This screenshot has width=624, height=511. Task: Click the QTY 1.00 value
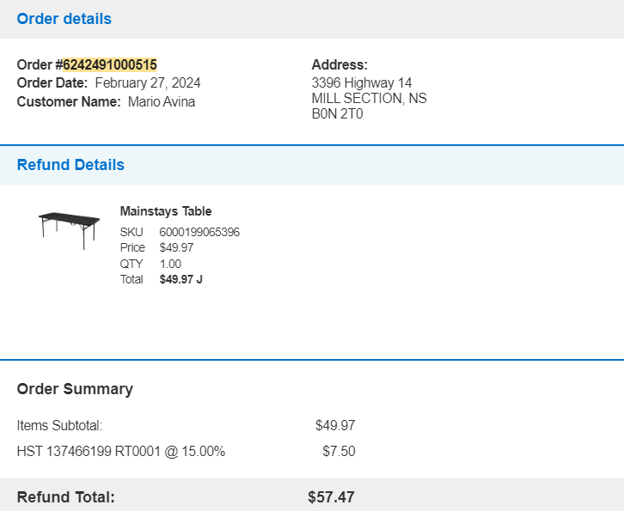tap(170, 264)
